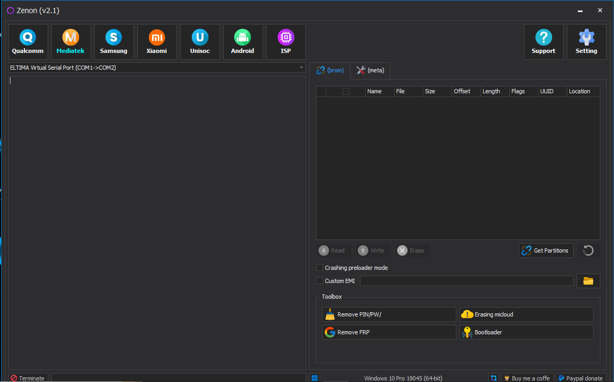Click inside the log output area

[157, 223]
